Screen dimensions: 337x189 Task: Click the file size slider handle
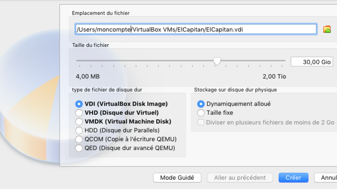click(x=217, y=61)
